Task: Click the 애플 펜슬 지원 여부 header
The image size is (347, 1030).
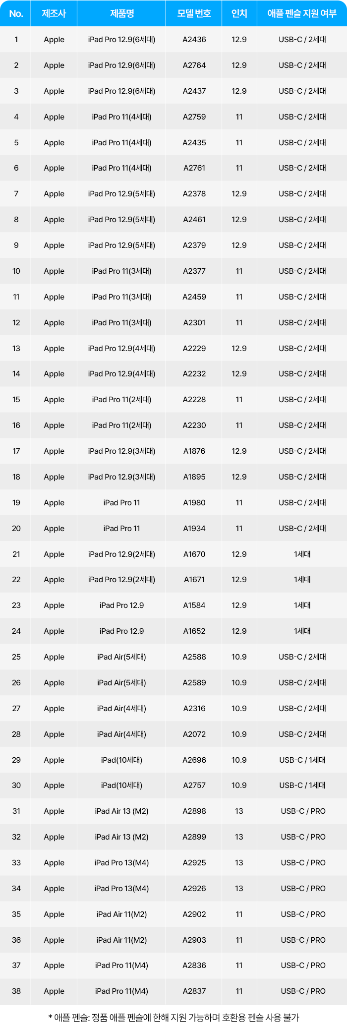Action: click(302, 13)
